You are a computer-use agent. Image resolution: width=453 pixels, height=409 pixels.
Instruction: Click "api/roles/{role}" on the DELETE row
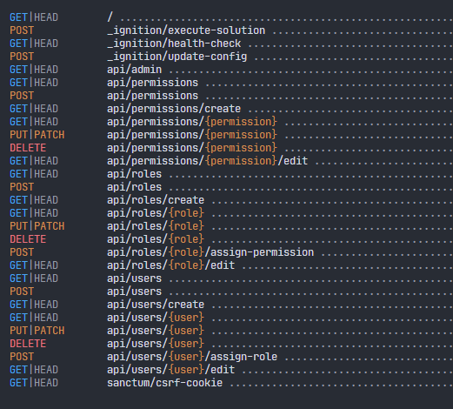(156, 239)
